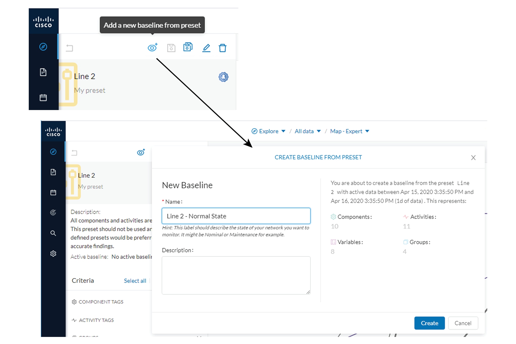Close the Create Baseline From Preset dialog
This screenshot has height=344, width=516.
click(x=473, y=158)
